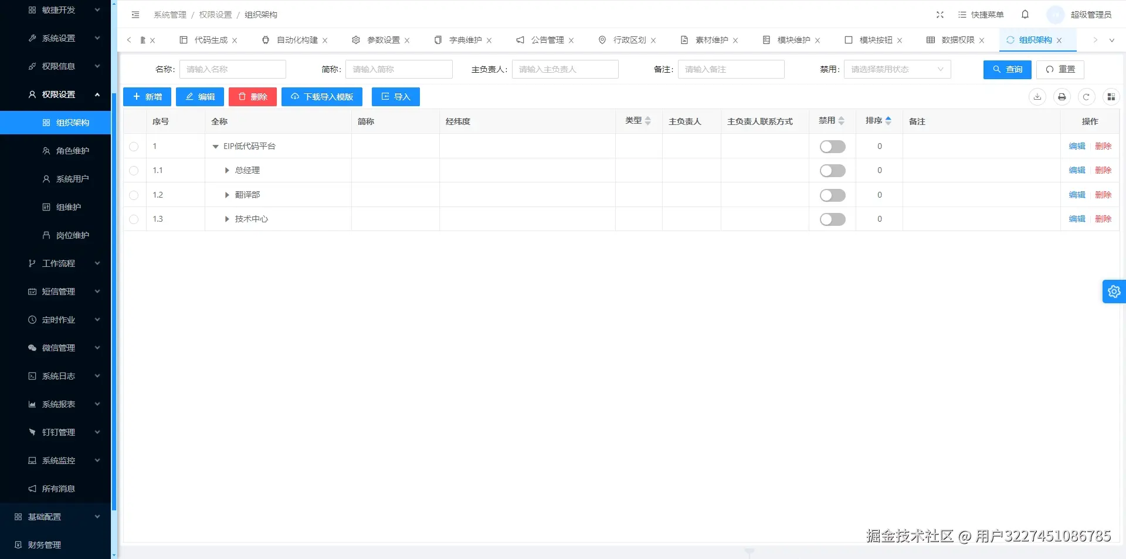Expand the 翻译部 tree node

point(227,195)
